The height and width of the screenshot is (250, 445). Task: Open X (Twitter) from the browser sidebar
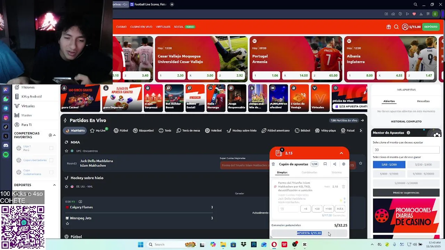tap(6, 136)
